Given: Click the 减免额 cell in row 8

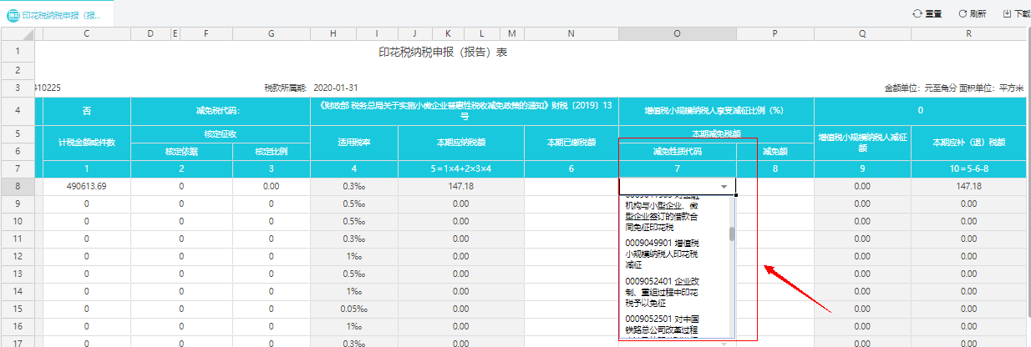Looking at the screenshot, I should pos(775,186).
